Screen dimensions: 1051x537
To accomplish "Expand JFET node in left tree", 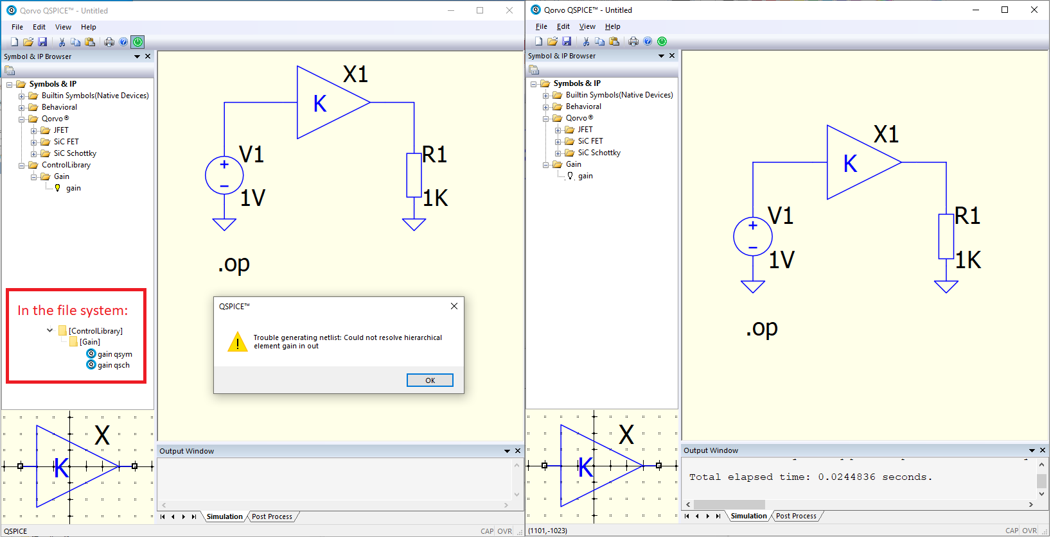I will [33, 131].
